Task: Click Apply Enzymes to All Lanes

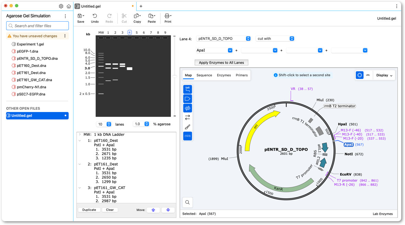Action: [x=221, y=63]
